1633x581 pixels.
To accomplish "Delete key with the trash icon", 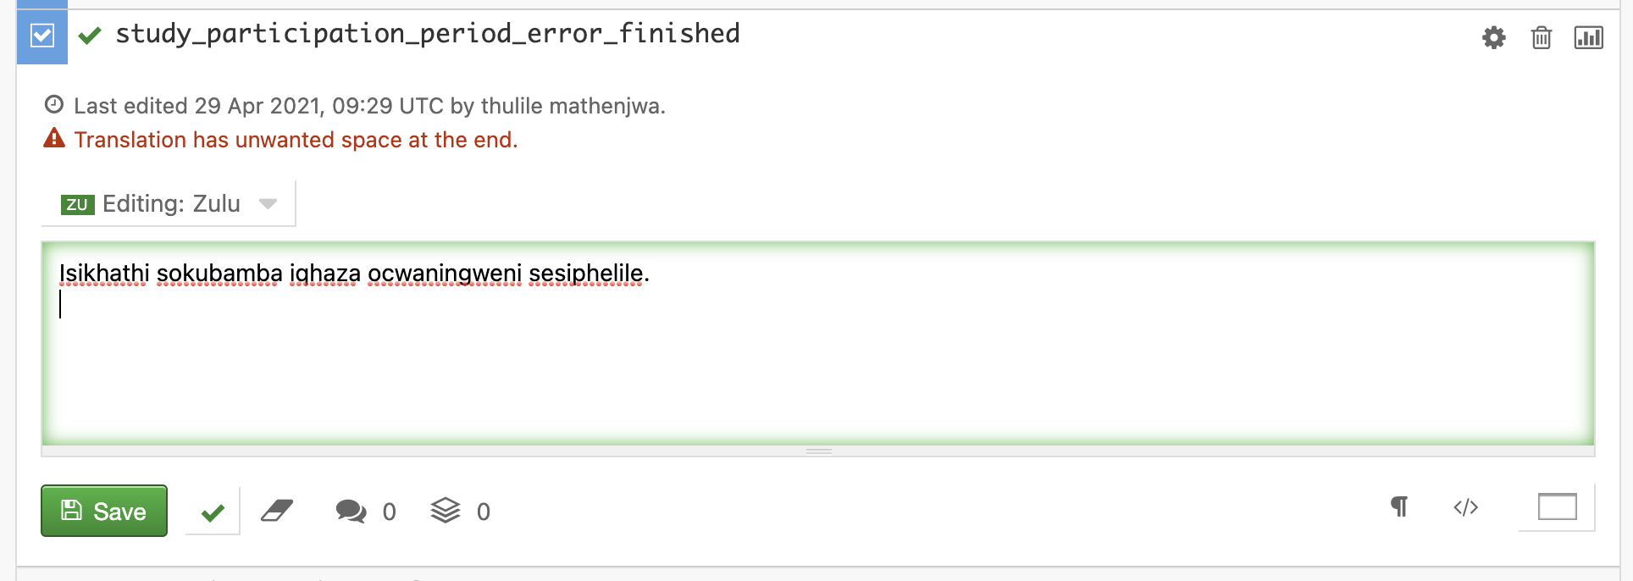I will (x=1541, y=37).
